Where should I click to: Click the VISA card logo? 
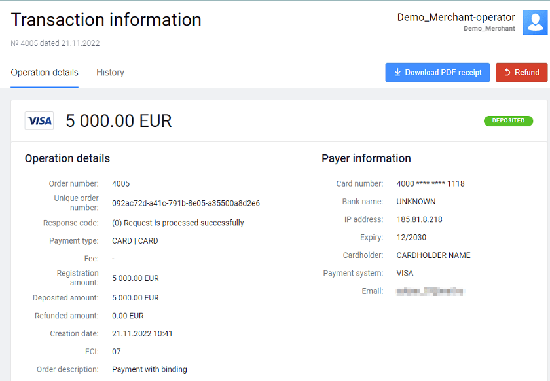(39, 121)
